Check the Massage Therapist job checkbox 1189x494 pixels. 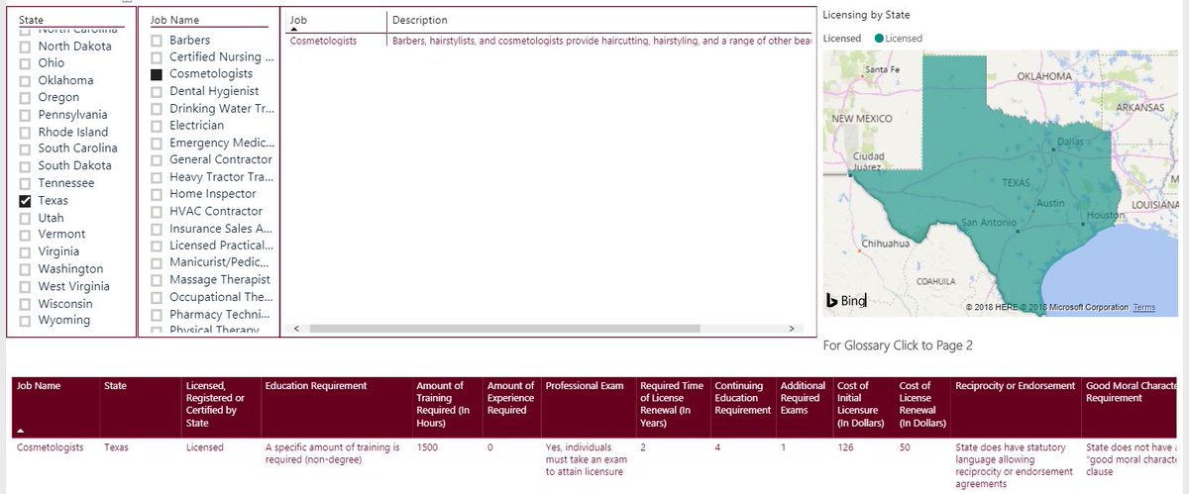(157, 280)
